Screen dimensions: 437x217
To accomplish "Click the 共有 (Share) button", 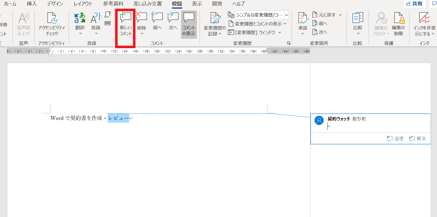I will (x=414, y=4).
